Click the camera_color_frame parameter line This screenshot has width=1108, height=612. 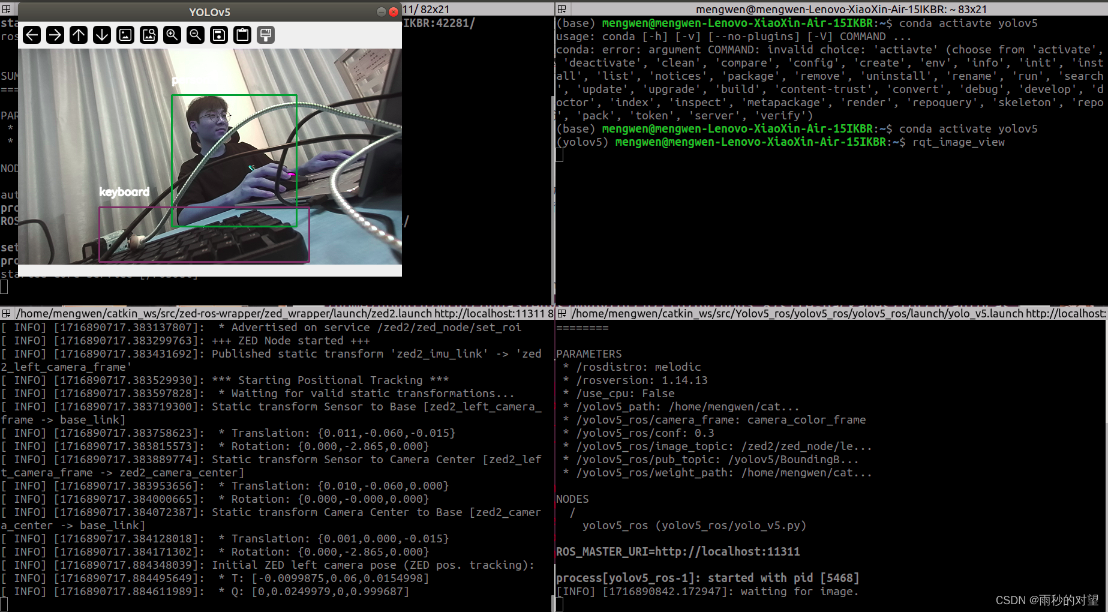714,420
